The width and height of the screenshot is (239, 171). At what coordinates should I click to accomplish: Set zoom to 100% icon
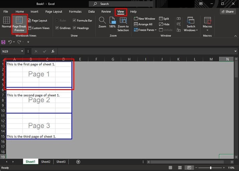pyautogui.click(x=112, y=20)
